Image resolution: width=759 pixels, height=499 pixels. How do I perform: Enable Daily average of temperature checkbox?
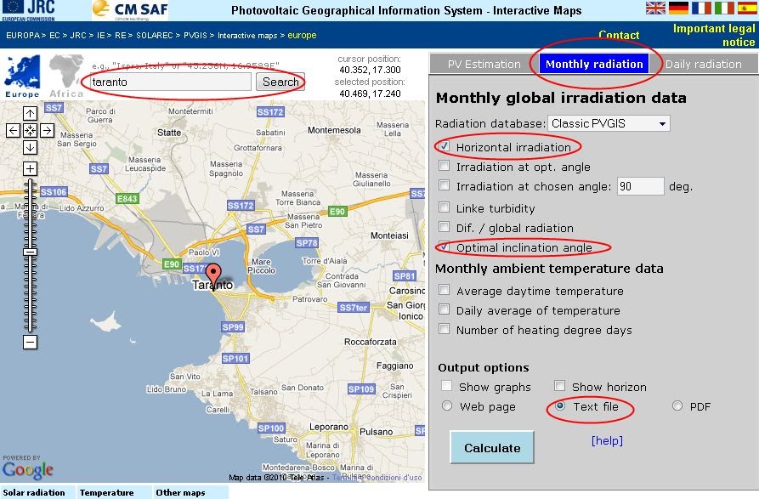(444, 309)
